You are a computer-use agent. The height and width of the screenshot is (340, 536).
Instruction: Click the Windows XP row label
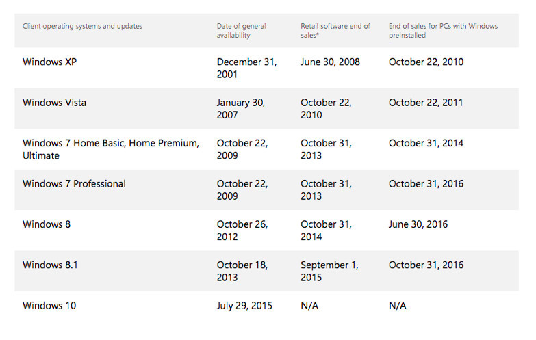[x=50, y=62]
